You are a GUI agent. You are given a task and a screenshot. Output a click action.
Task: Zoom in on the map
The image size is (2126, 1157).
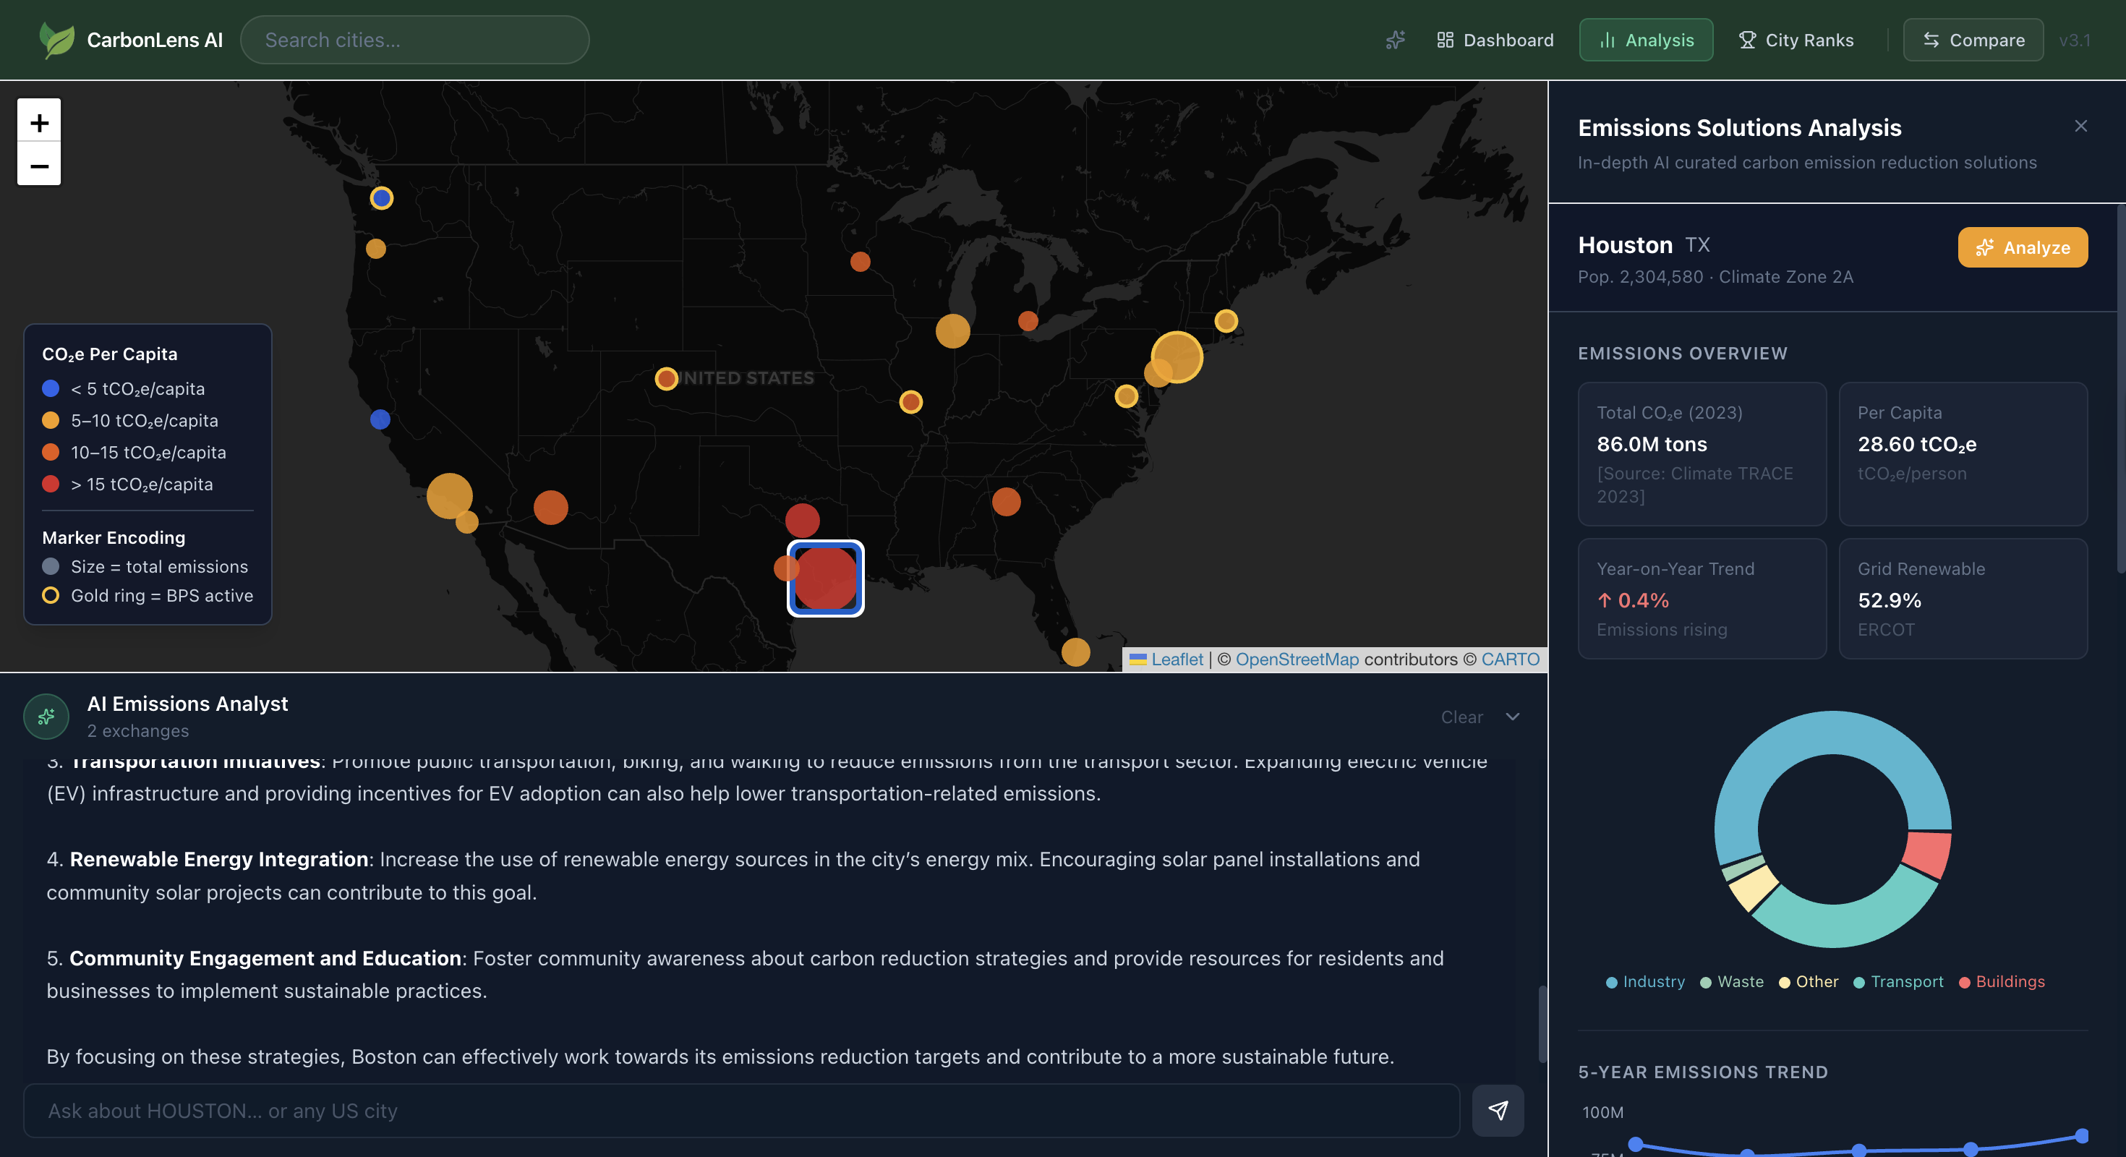point(39,122)
